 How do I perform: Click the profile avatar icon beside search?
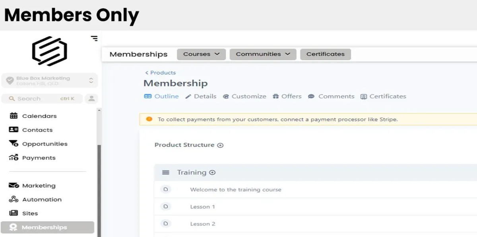point(91,98)
